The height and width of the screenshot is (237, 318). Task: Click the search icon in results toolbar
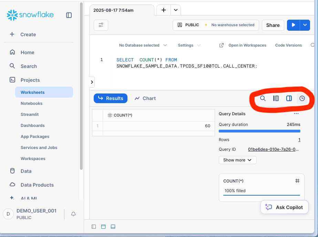[263, 98]
